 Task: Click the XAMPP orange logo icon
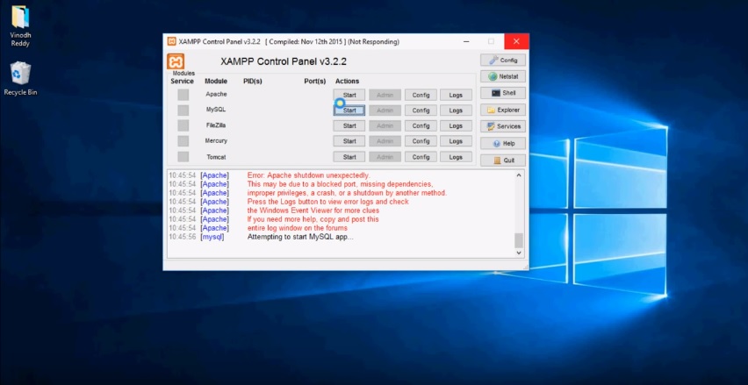176,61
